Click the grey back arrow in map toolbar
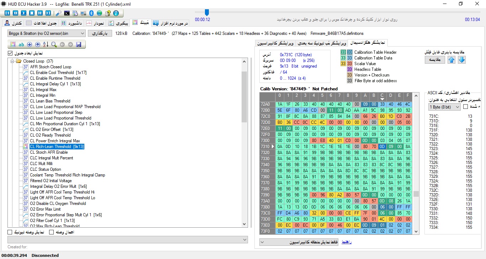 pos(62,44)
